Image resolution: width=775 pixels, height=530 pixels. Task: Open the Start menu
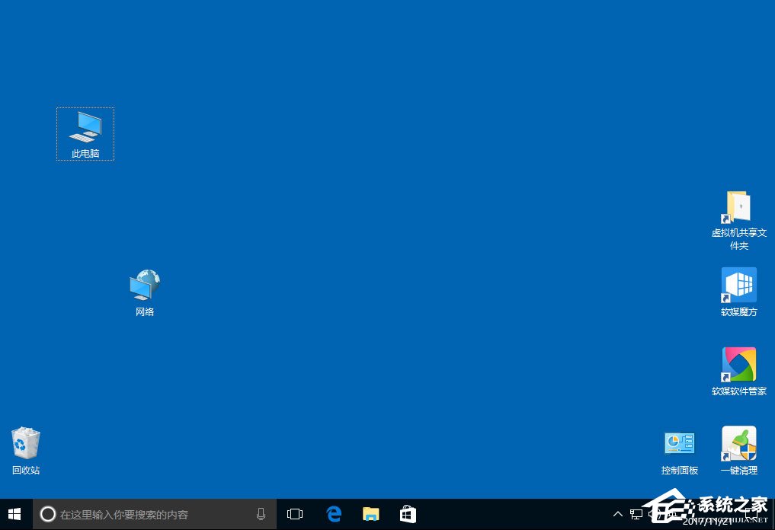pyautogui.click(x=14, y=514)
